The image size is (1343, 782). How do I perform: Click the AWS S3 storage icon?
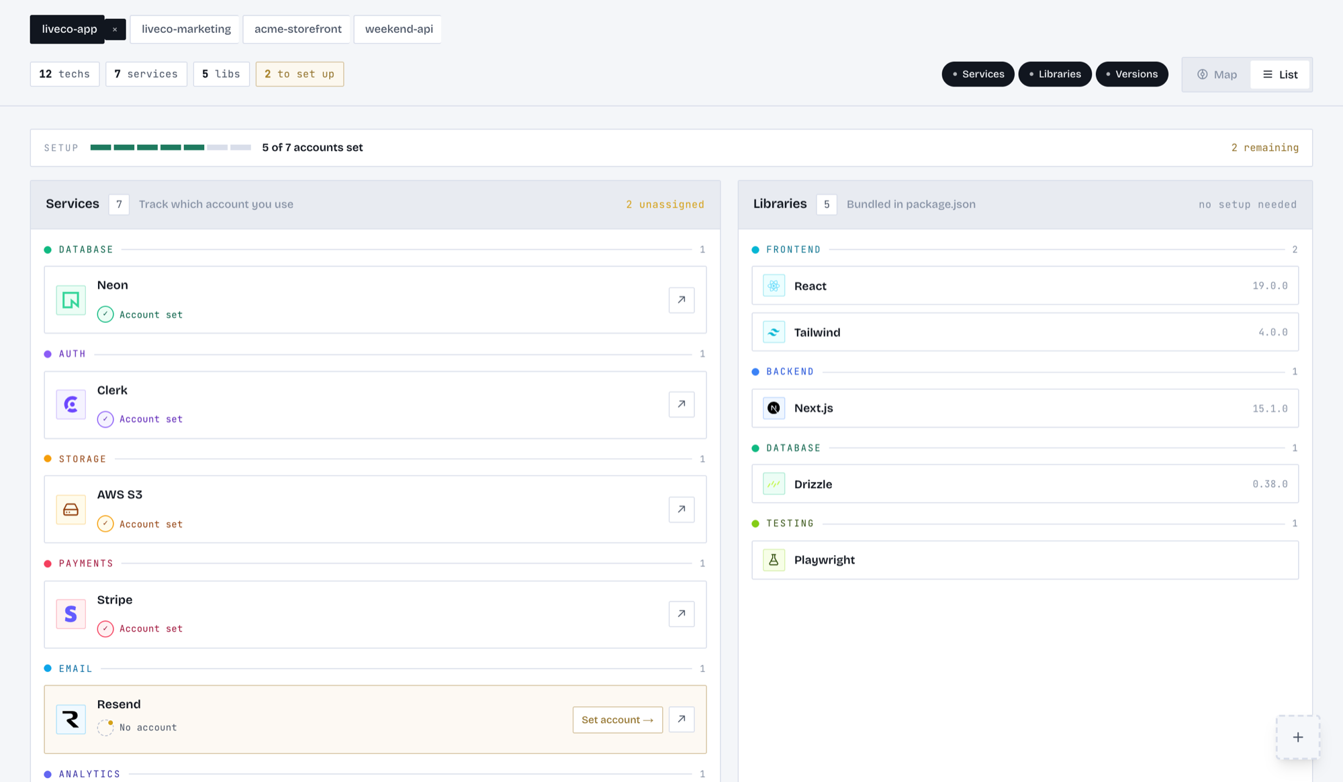point(71,509)
